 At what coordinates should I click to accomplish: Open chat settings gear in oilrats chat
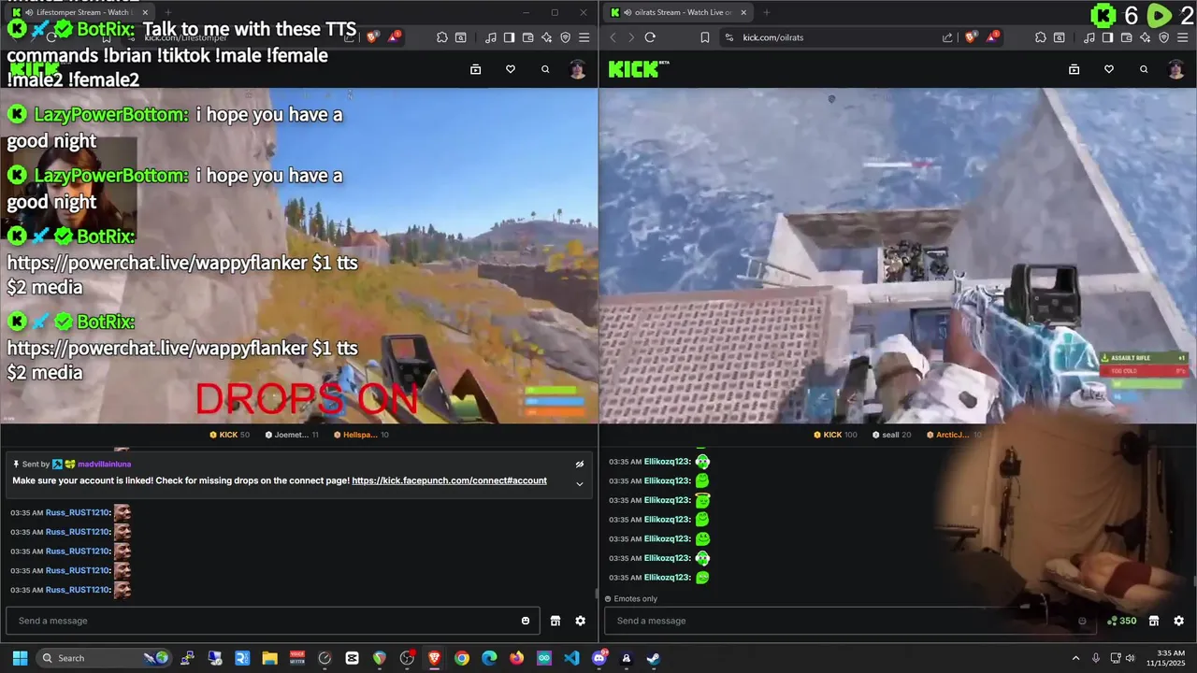coord(1179,621)
